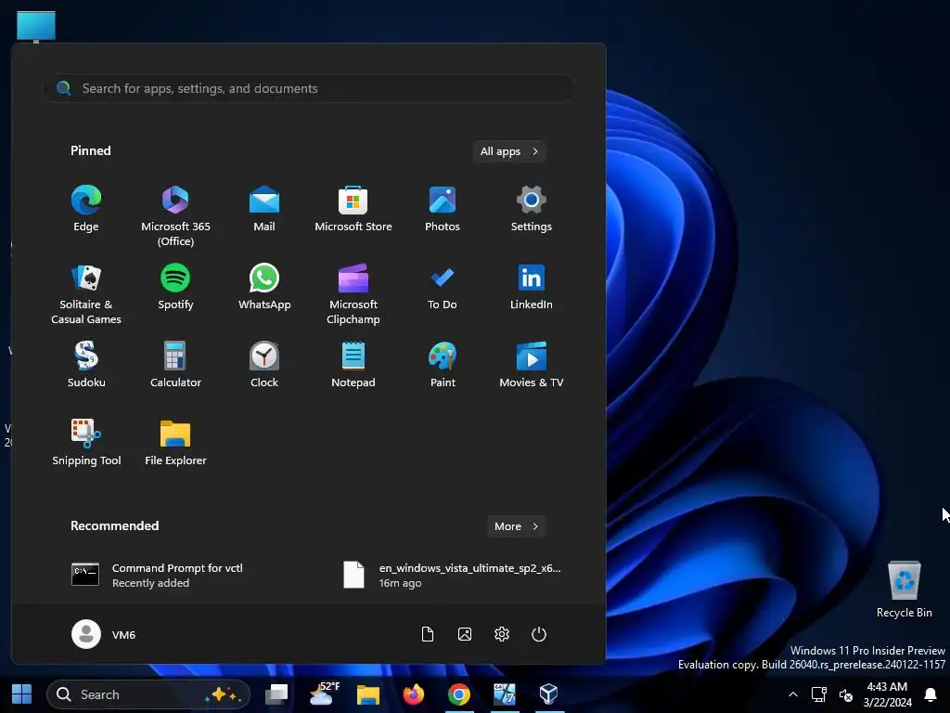Open the Calculator app
This screenshot has height=713, width=950.
coord(175,365)
